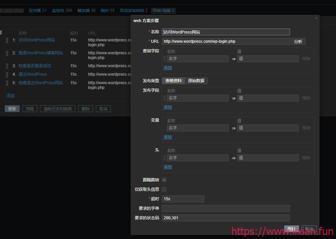Focus 变量 名字 input
The image size is (336, 239).
point(198,128)
